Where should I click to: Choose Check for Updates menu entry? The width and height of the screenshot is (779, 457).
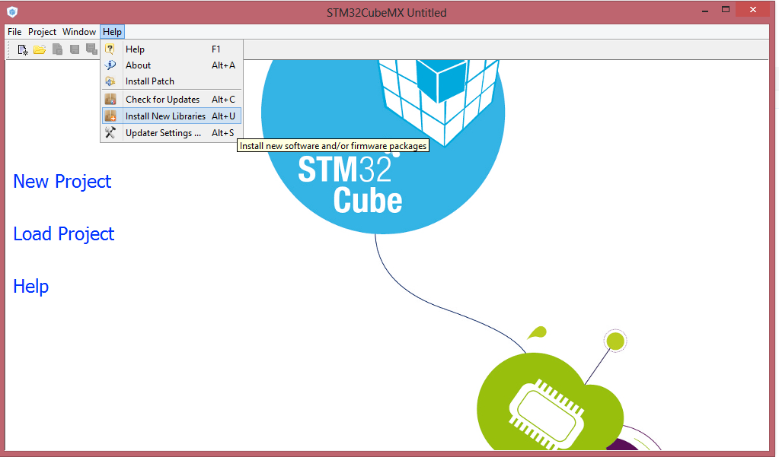coord(172,100)
